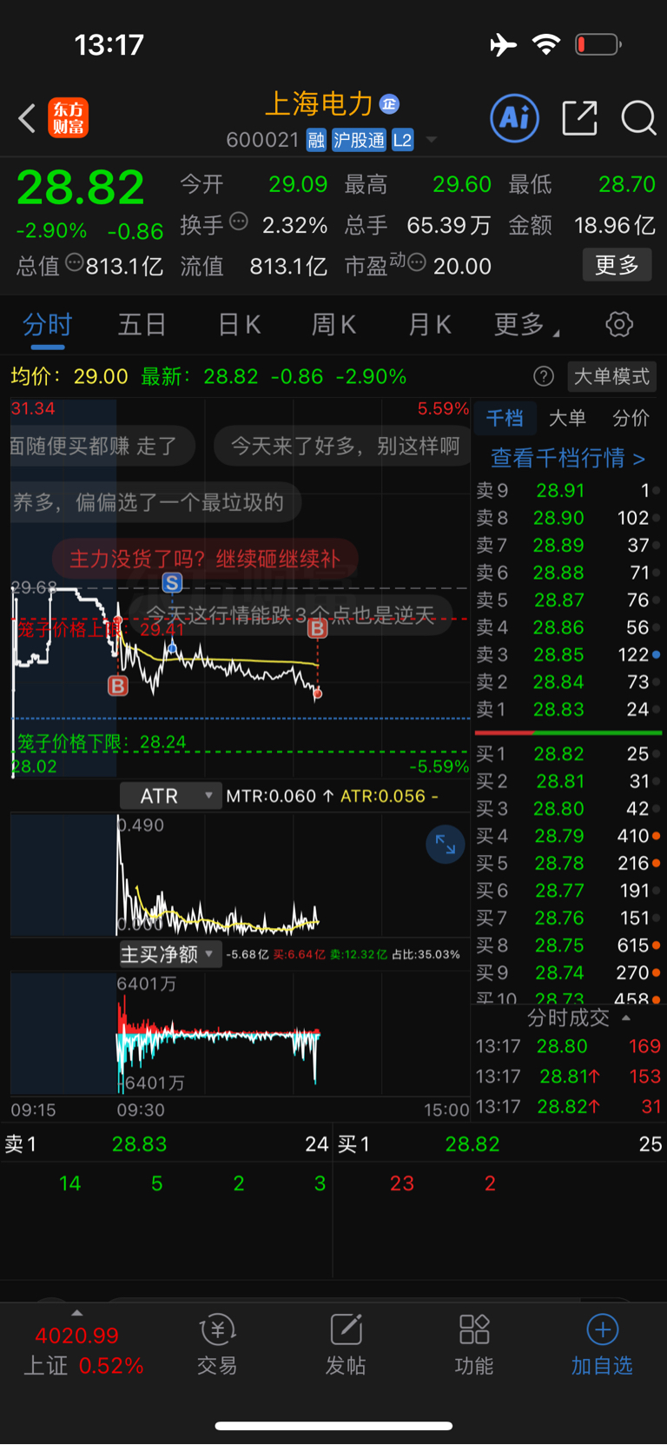Tap the blue S sell marker on chart
Screen dimensions: 667x1445
(x=172, y=583)
